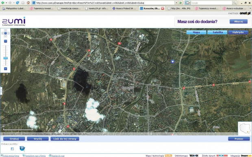Switch to the Asseco Poland SA tab

[124, 9]
